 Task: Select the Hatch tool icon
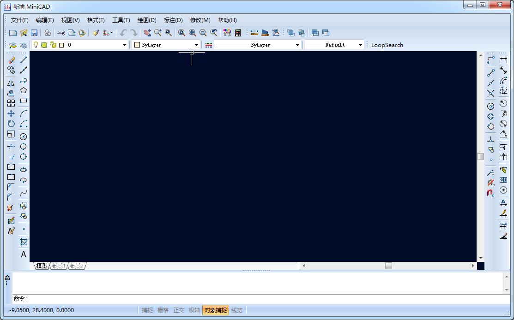[x=24, y=242]
